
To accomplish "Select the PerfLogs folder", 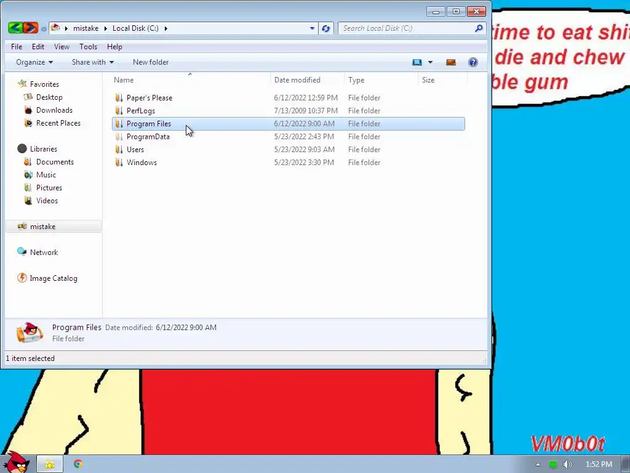I will point(141,111).
